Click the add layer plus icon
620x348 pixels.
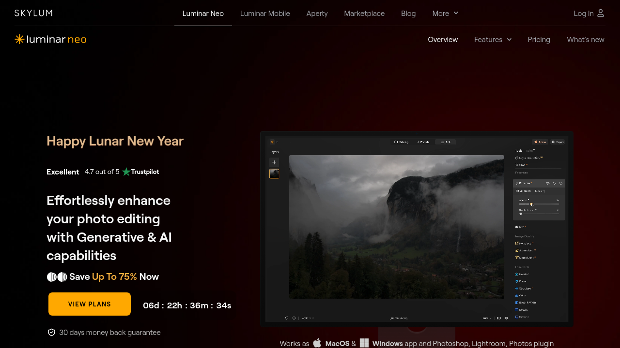click(x=274, y=162)
